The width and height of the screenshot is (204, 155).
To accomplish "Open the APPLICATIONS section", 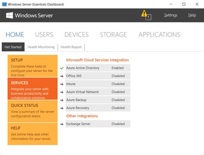I will [x=159, y=35].
